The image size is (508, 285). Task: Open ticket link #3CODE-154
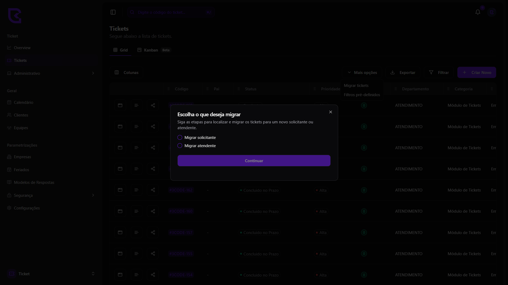[x=181, y=275]
